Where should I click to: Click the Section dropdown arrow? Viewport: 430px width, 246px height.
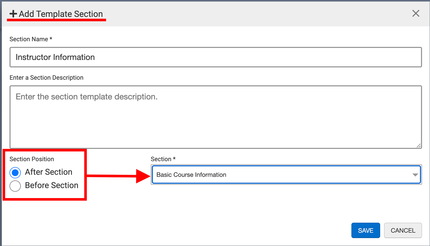tap(415, 175)
